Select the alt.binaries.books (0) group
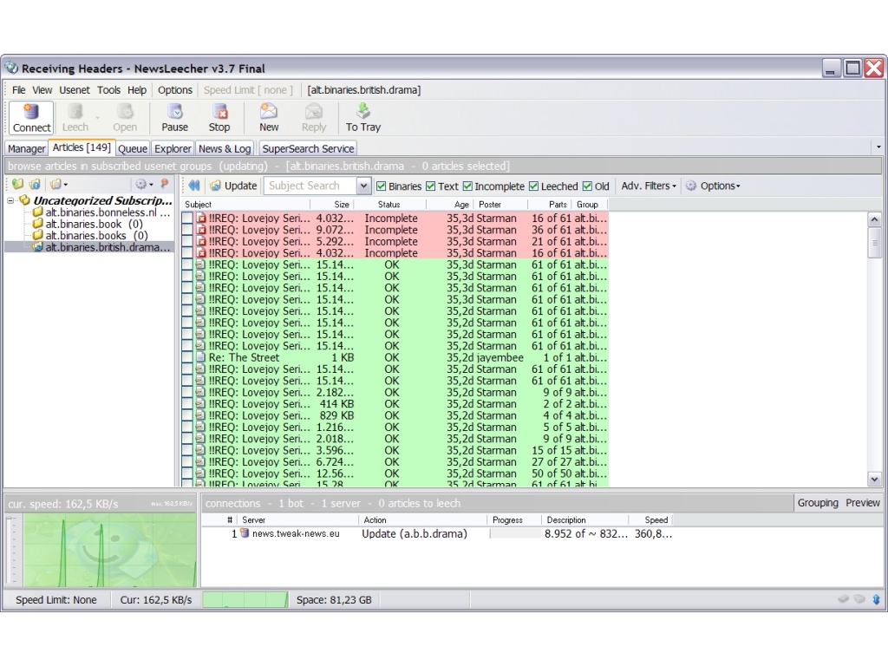Image resolution: width=888 pixels, height=666 pixels. pyautogui.click(x=96, y=235)
